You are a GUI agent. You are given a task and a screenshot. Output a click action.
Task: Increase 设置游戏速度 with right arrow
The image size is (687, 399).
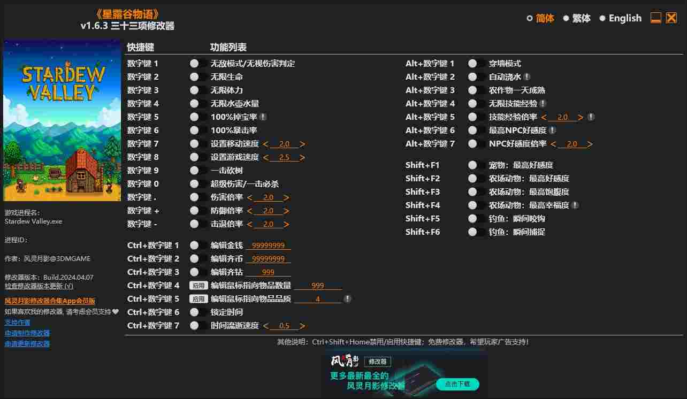click(x=302, y=157)
